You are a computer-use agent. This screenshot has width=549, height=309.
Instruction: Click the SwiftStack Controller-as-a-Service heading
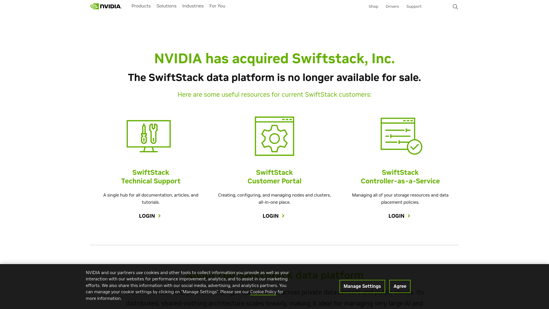point(400,177)
